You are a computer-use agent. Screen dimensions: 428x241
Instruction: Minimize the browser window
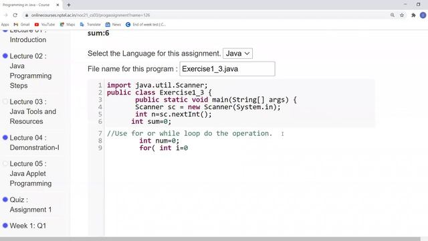pyautogui.click(x=405, y=5)
